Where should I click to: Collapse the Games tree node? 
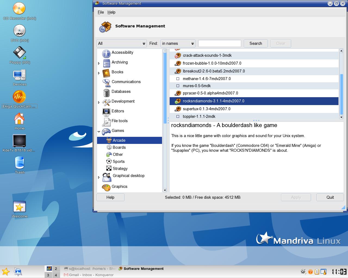(x=99, y=132)
